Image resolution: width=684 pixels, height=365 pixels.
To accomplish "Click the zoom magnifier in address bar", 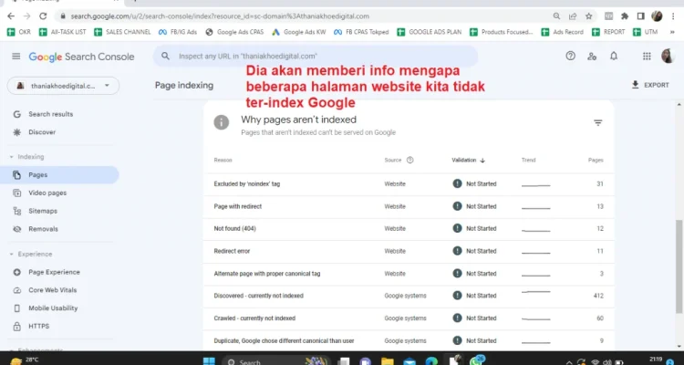I will [556, 16].
